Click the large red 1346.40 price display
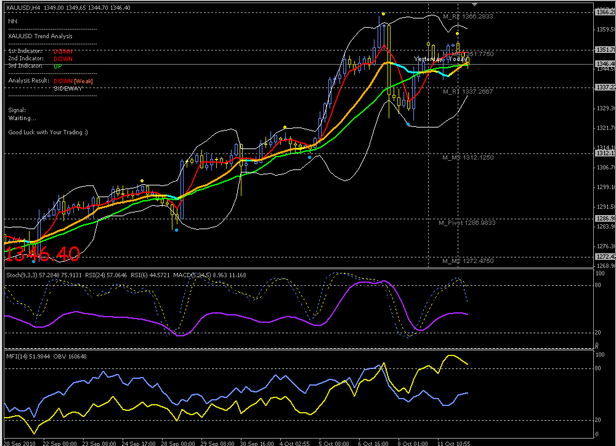This screenshot has height=446, width=616. pyautogui.click(x=43, y=254)
